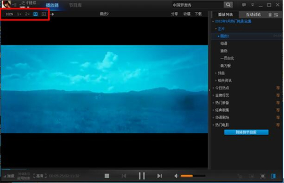This screenshot has width=284, height=183.
Task: Skip to the next video
Action: pos(160,176)
